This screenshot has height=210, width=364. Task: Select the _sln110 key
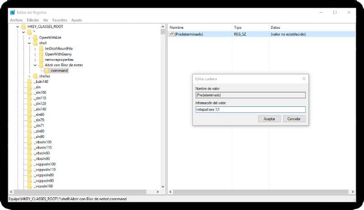[40, 98]
